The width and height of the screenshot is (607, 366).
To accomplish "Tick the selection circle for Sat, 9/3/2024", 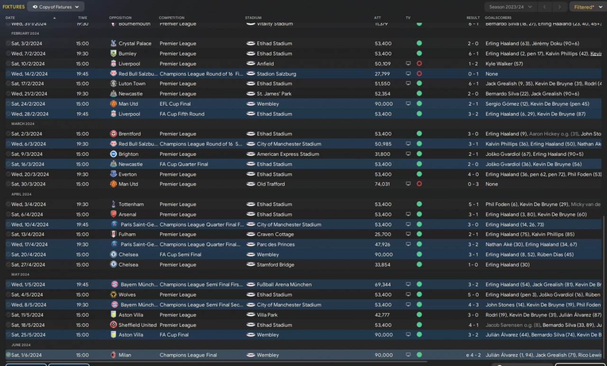I will [8, 154].
